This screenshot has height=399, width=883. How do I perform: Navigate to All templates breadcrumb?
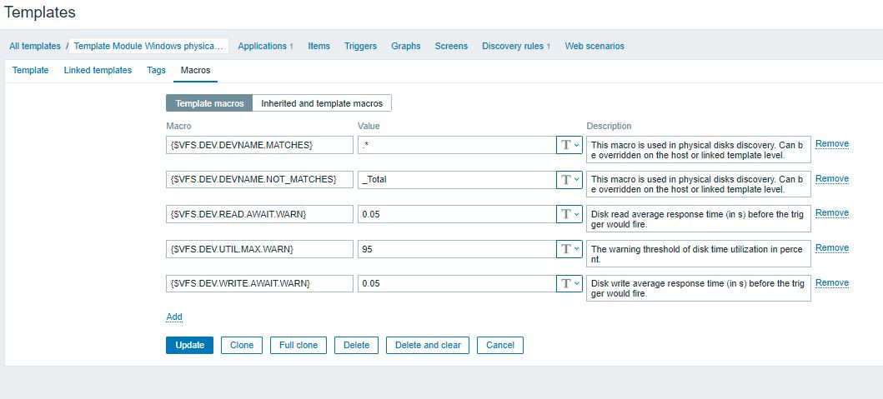click(34, 46)
